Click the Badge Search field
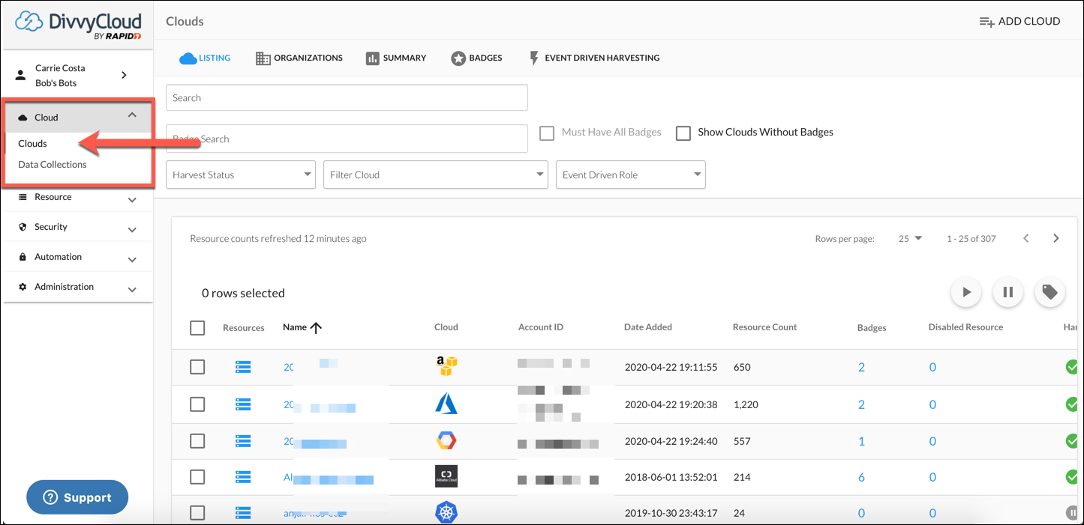 coord(347,139)
